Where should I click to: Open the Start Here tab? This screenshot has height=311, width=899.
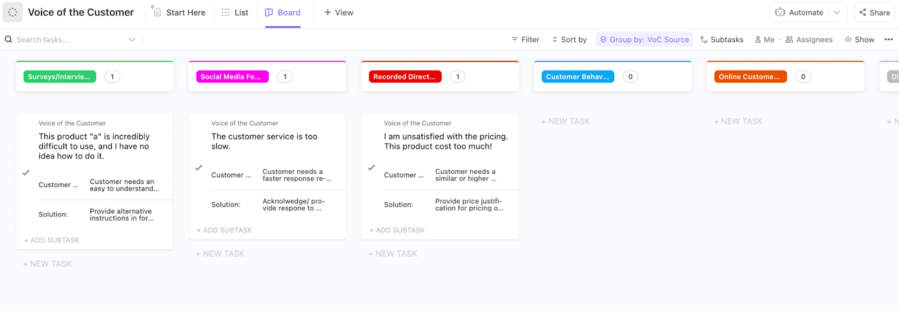(x=179, y=12)
